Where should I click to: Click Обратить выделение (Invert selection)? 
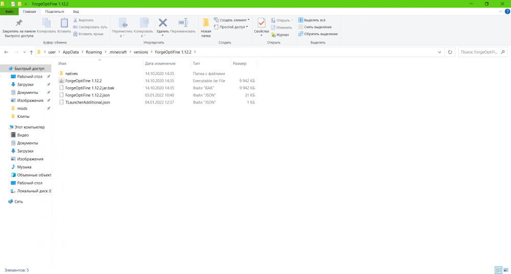point(318,34)
